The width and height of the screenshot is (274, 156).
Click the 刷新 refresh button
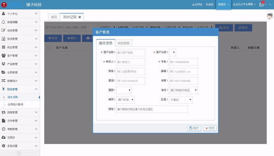click(243, 28)
